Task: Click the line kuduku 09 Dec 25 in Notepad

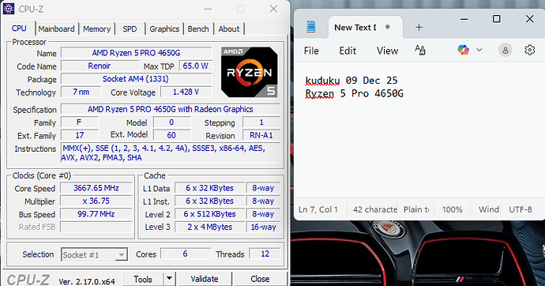Action: point(351,81)
